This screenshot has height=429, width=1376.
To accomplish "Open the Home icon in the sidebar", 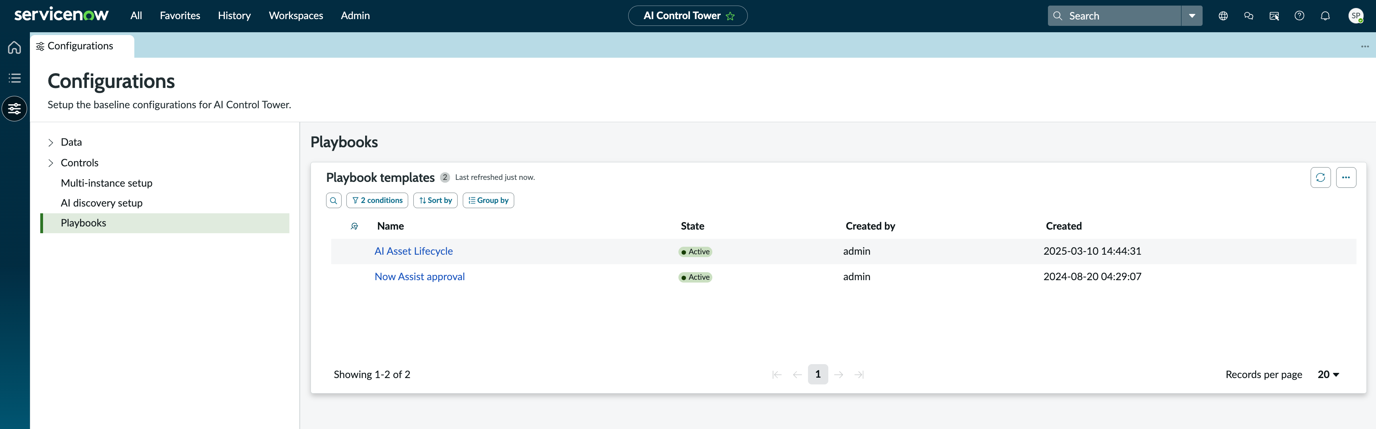I will [x=14, y=47].
